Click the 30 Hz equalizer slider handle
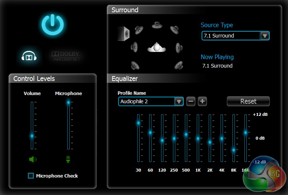Screen dimensions: 288x195 point(138,123)
